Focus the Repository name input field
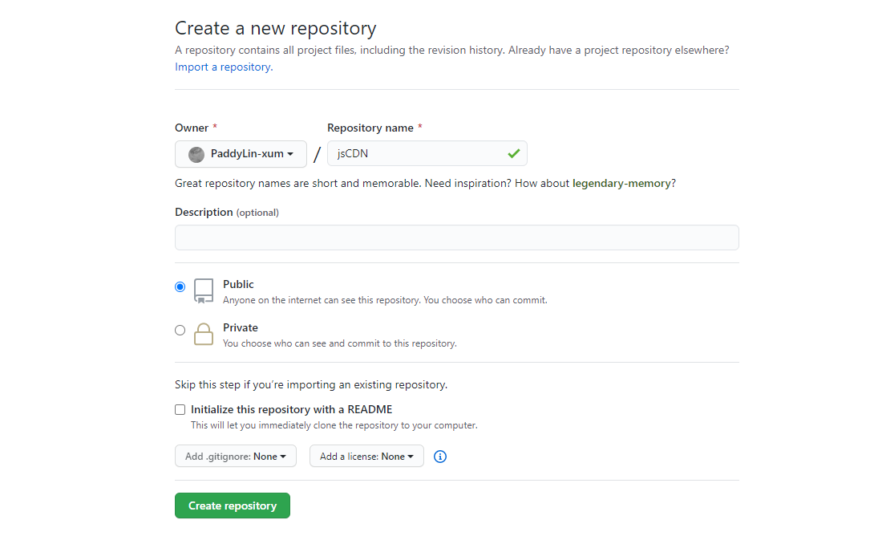Viewport: 870px width, 540px height. point(427,153)
